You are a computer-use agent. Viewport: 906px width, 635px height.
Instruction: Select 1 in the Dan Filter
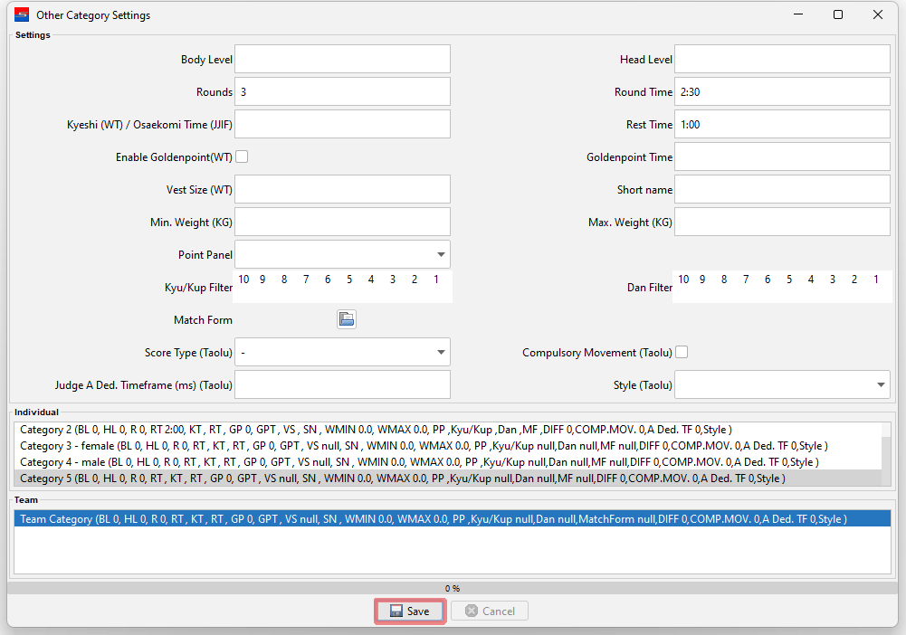875,280
